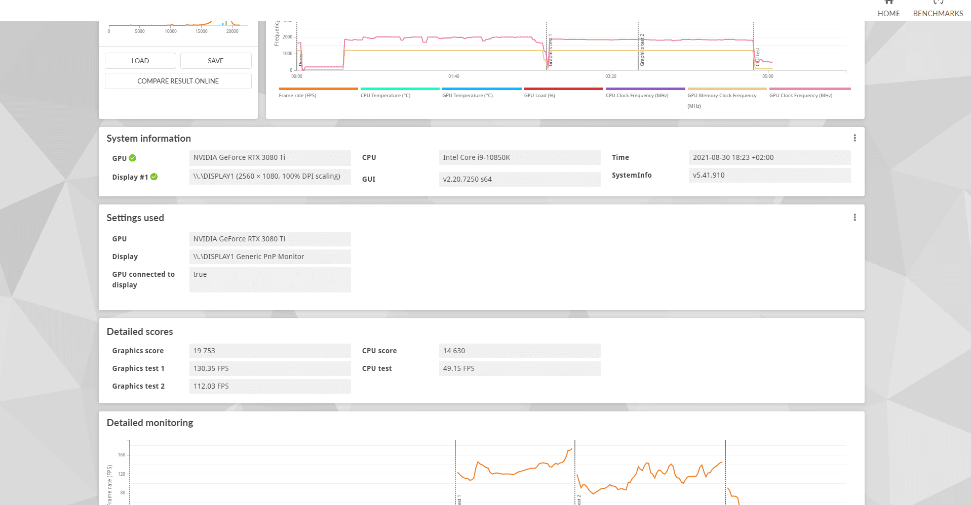The height and width of the screenshot is (505, 971).
Task: Select Graphics test 2 value 112.03 FPS
Action: [x=270, y=386]
